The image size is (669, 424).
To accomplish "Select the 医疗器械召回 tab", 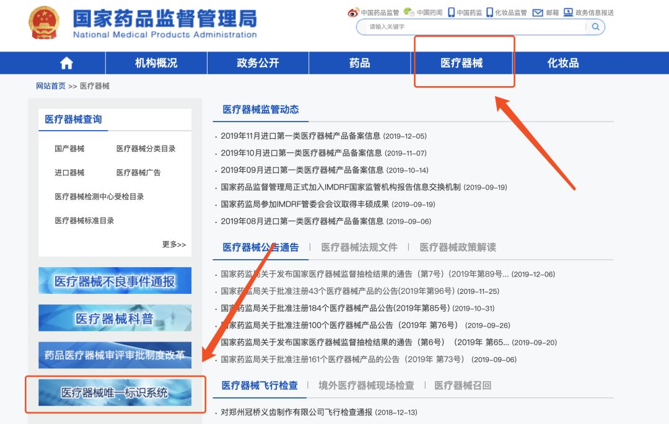I will pyautogui.click(x=463, y=386).
